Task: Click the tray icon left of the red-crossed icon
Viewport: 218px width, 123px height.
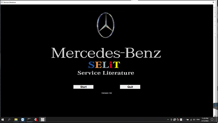Action: coord(174,120)
